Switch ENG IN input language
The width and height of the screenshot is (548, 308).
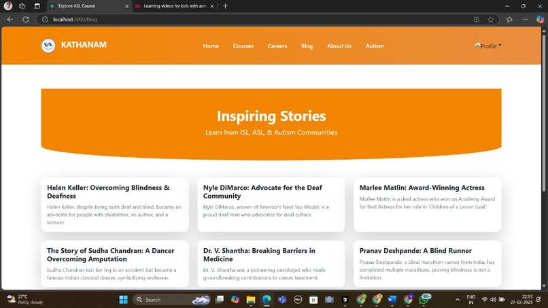tap(470, 300)
